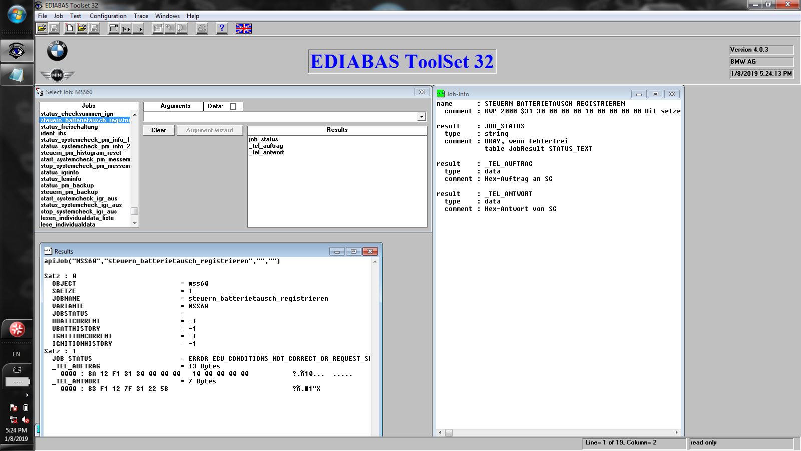Open the Configuration menu
The height and width of the screenshot is (451, 801).
coord(108,16)
